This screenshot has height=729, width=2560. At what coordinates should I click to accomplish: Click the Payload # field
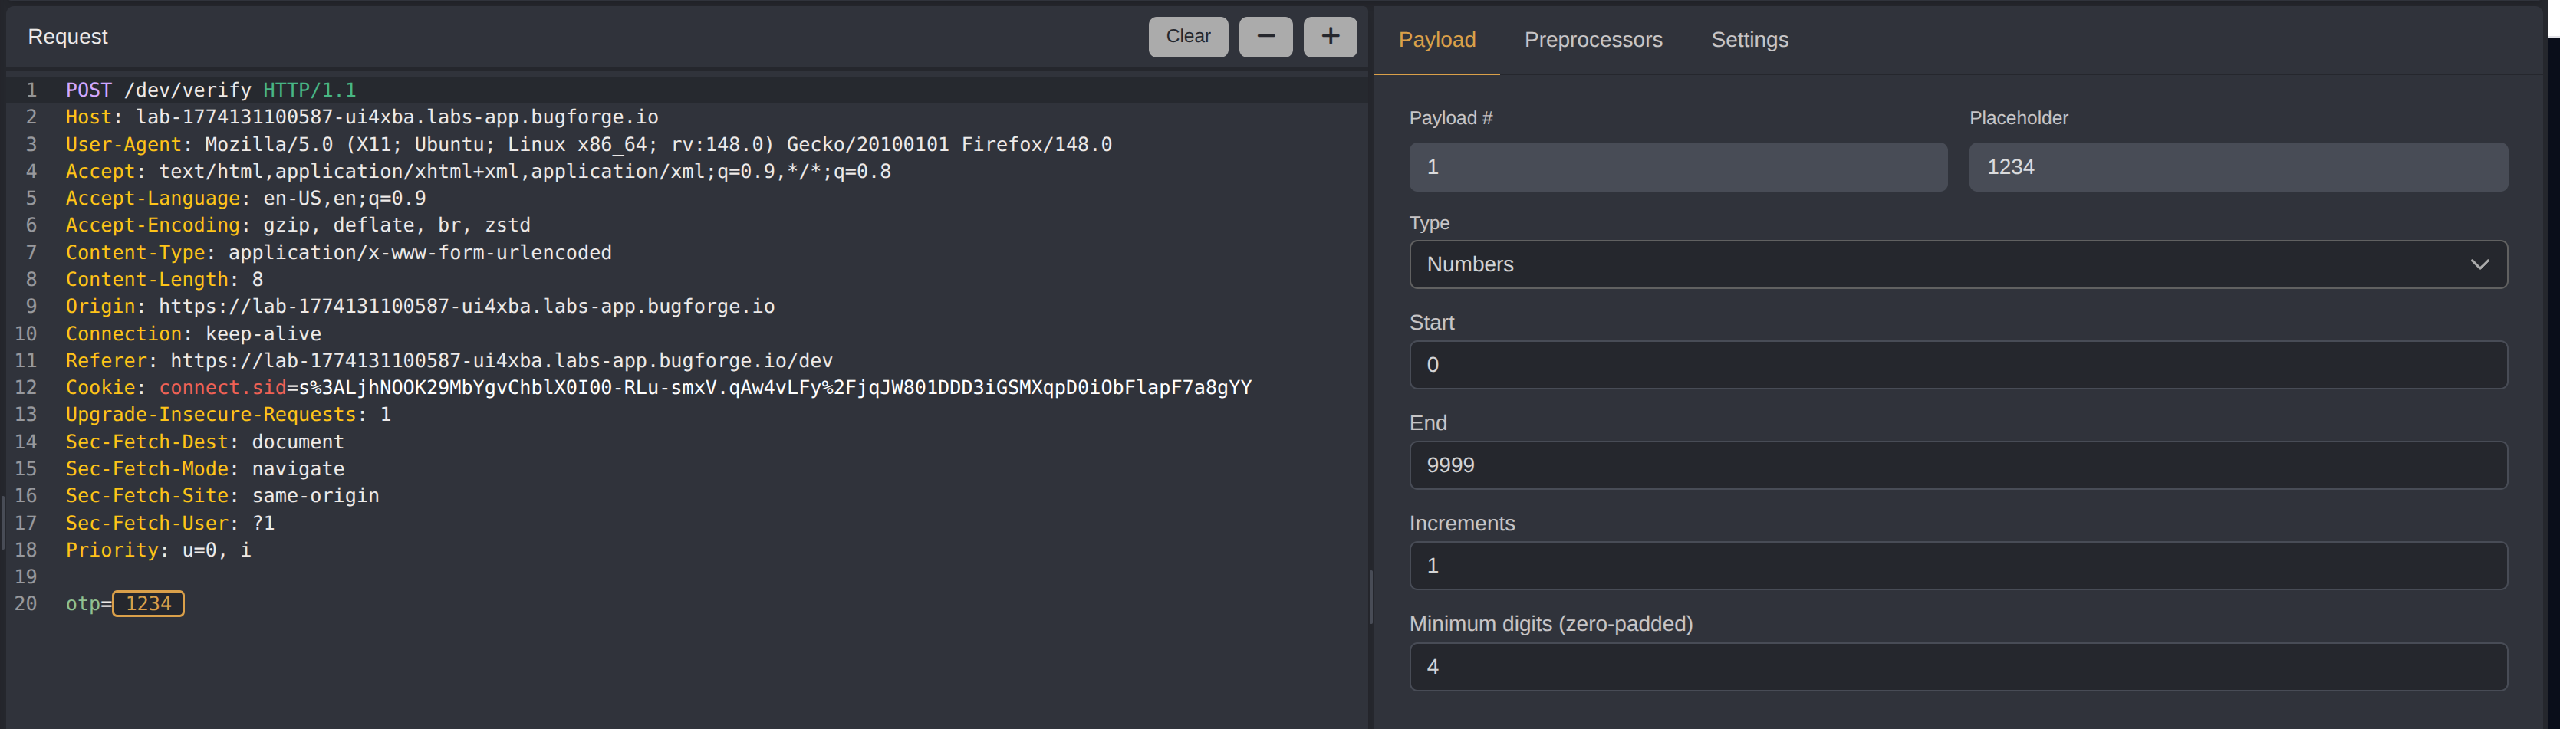click(x=1677, y=167)
